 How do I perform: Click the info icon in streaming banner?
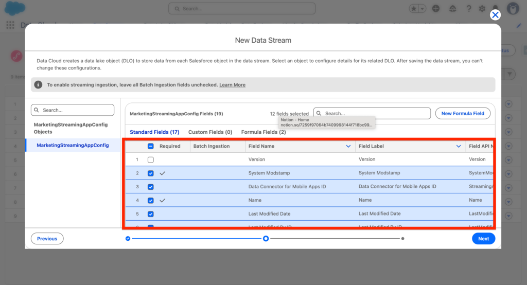[x=39, y=85]
